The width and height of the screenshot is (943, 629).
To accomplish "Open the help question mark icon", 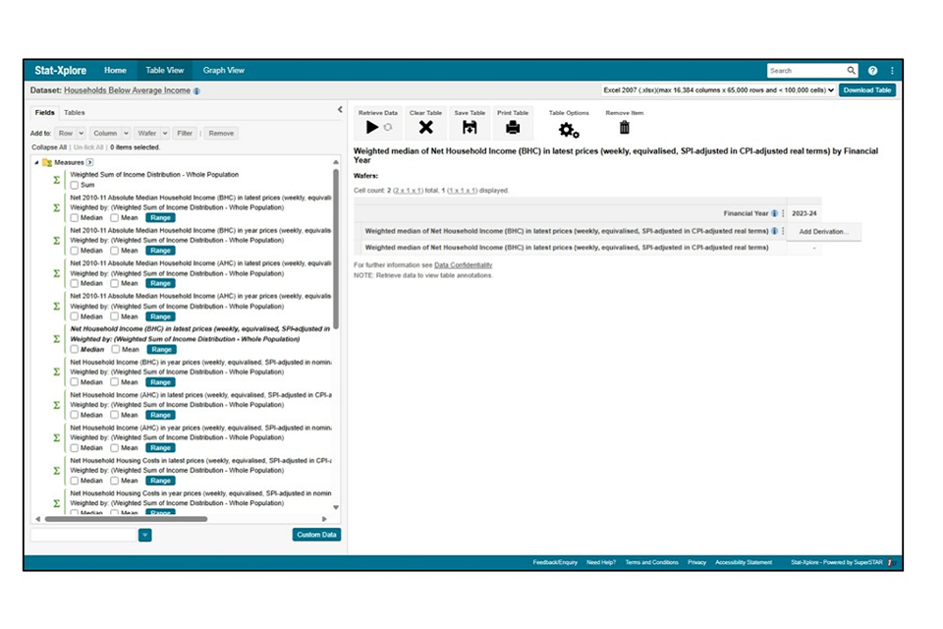I will pos(872,71).
